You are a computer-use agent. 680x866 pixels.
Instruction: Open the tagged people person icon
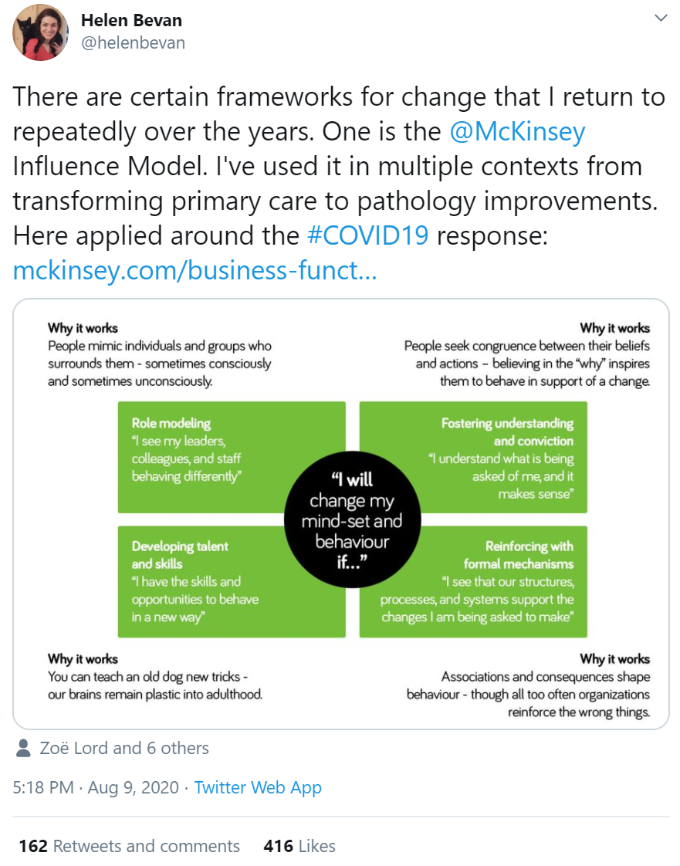pos(23,748)
